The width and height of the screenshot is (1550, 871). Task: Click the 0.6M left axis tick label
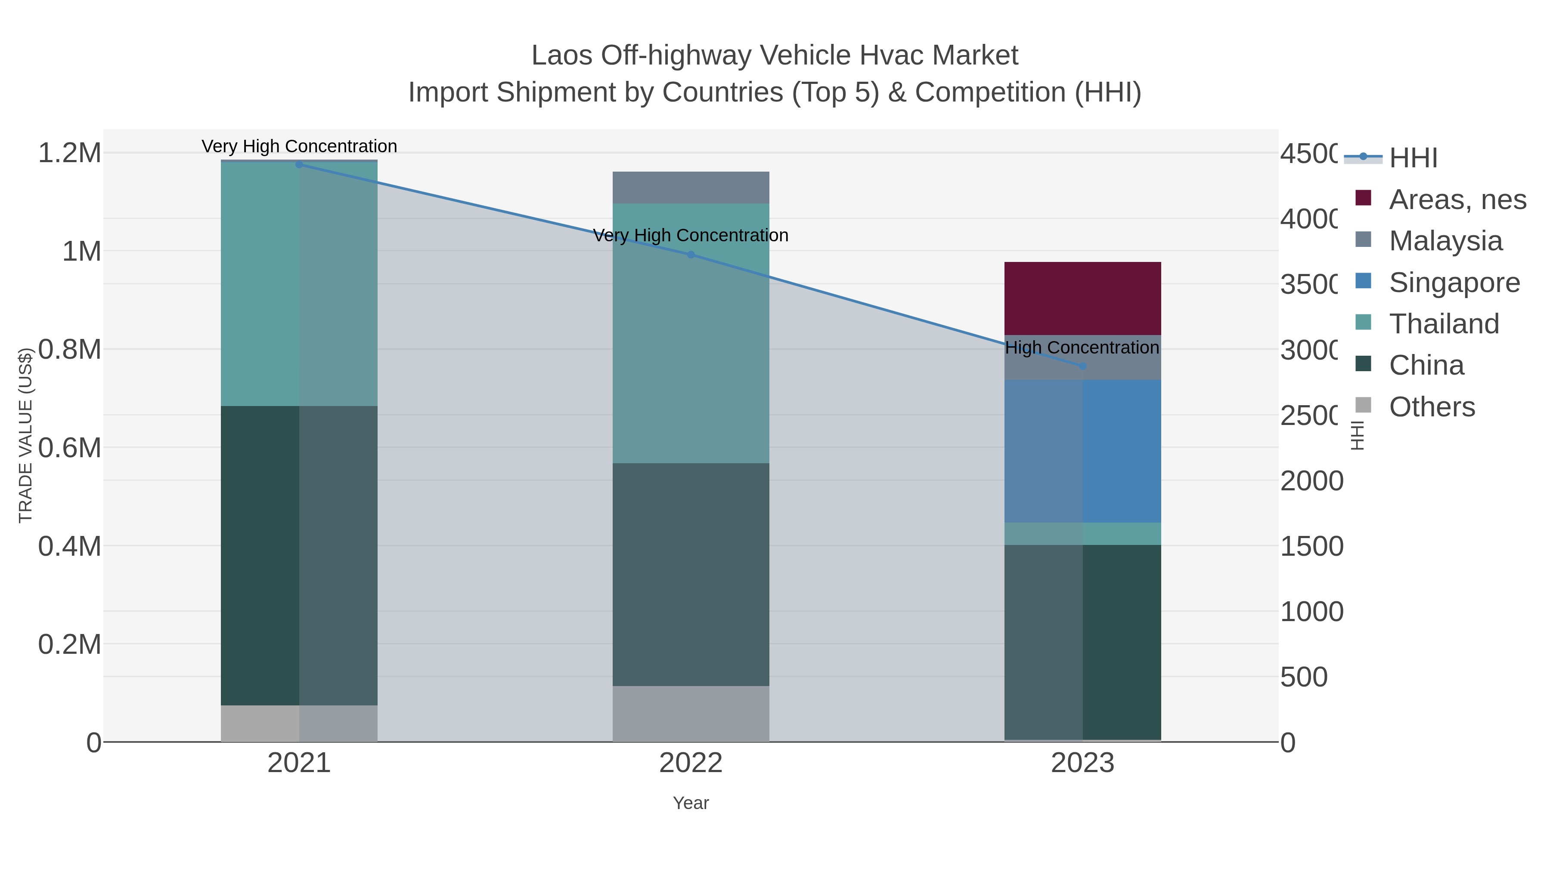click(x=70, y=448)
